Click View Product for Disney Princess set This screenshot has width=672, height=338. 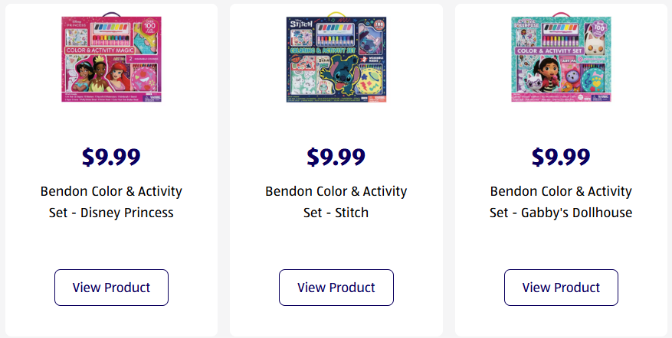pos(111,288)
